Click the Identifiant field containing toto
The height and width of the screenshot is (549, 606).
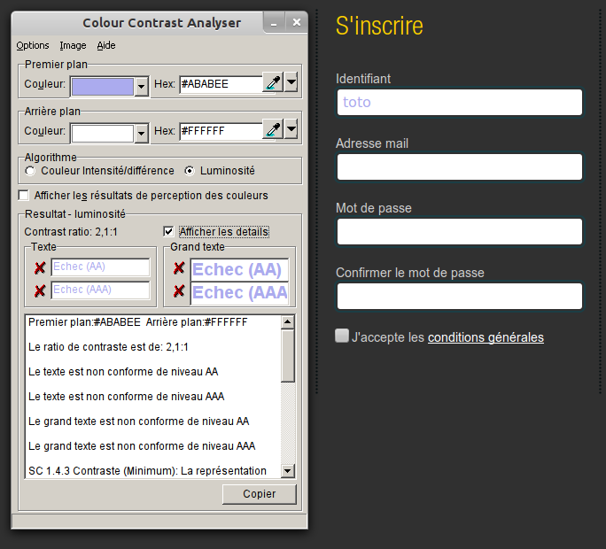coord(460,103)
